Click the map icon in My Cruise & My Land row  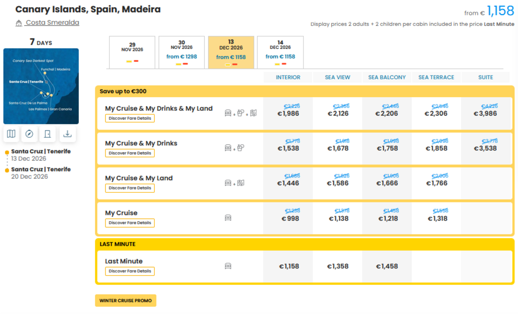[241, 183]
